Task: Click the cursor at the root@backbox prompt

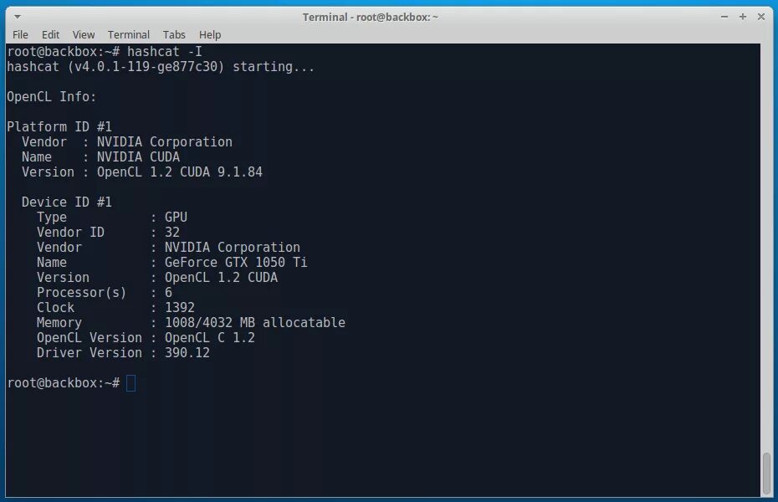Action: pyautogui.click(x=131, y=383)
